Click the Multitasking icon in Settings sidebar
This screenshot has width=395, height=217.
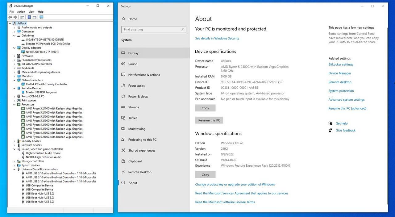[x=123, y=129]
